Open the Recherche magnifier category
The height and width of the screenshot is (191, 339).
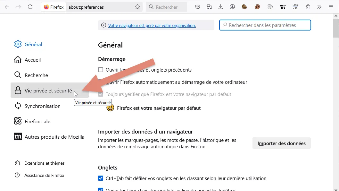tap(50, 75)
